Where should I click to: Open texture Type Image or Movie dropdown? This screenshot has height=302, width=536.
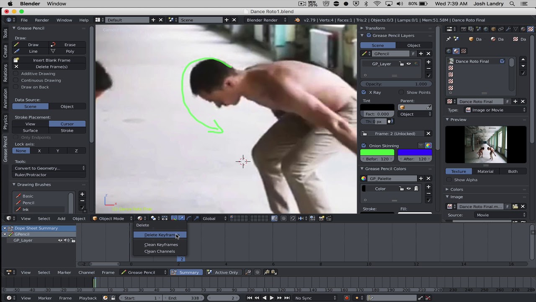point(495,110)
